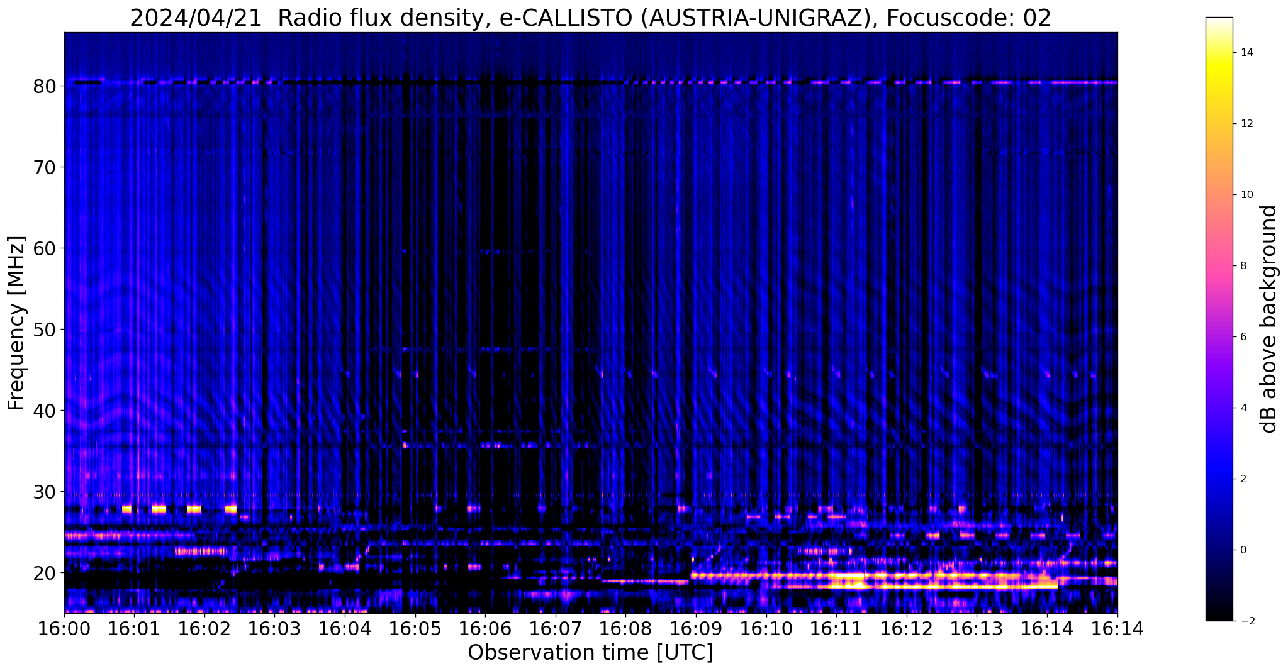The height and width of the screenshot is (671, 1288).
Task: Click the 'Frequency [MHz]' y-axis label
Action: pyautogui.click(x=17, y=323)
